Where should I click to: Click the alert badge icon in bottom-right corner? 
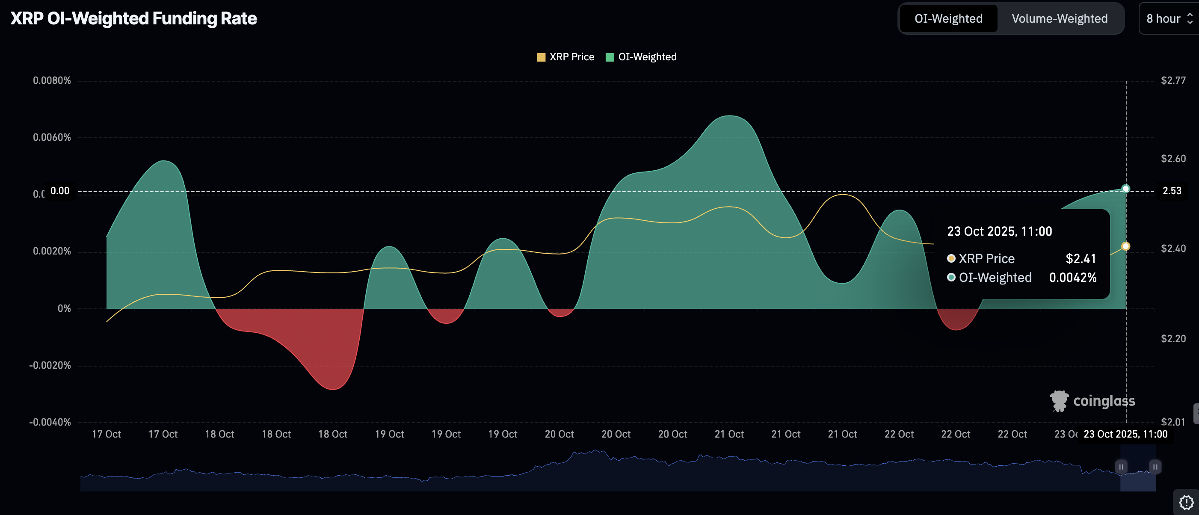pos(1186,503)
